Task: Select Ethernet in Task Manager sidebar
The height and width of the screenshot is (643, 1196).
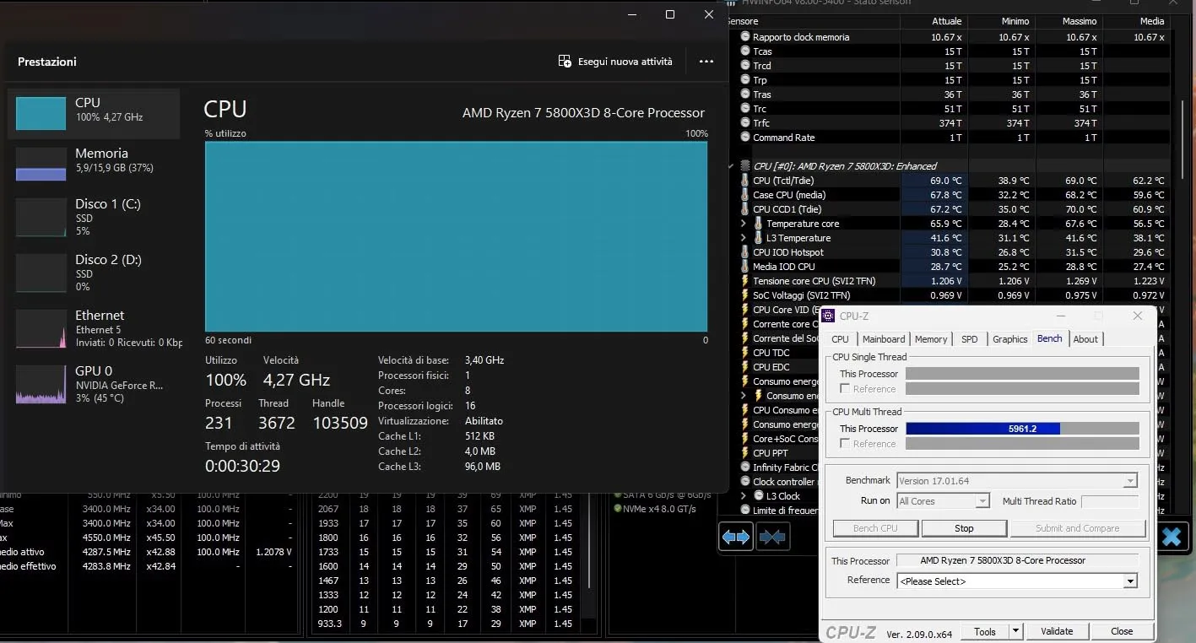Action: click(x=94, y=327)
